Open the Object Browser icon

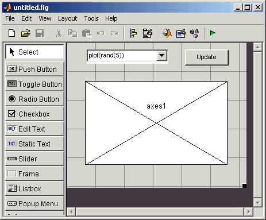(x=194, y=33)
